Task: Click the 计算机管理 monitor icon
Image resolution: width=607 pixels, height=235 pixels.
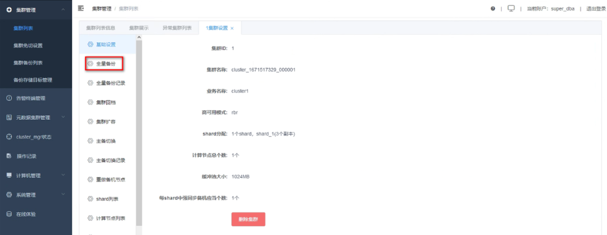Action: click(9, 175)
